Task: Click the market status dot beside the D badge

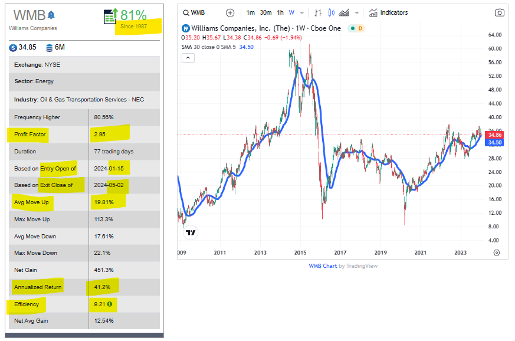Action: click(x=353, y=28)
